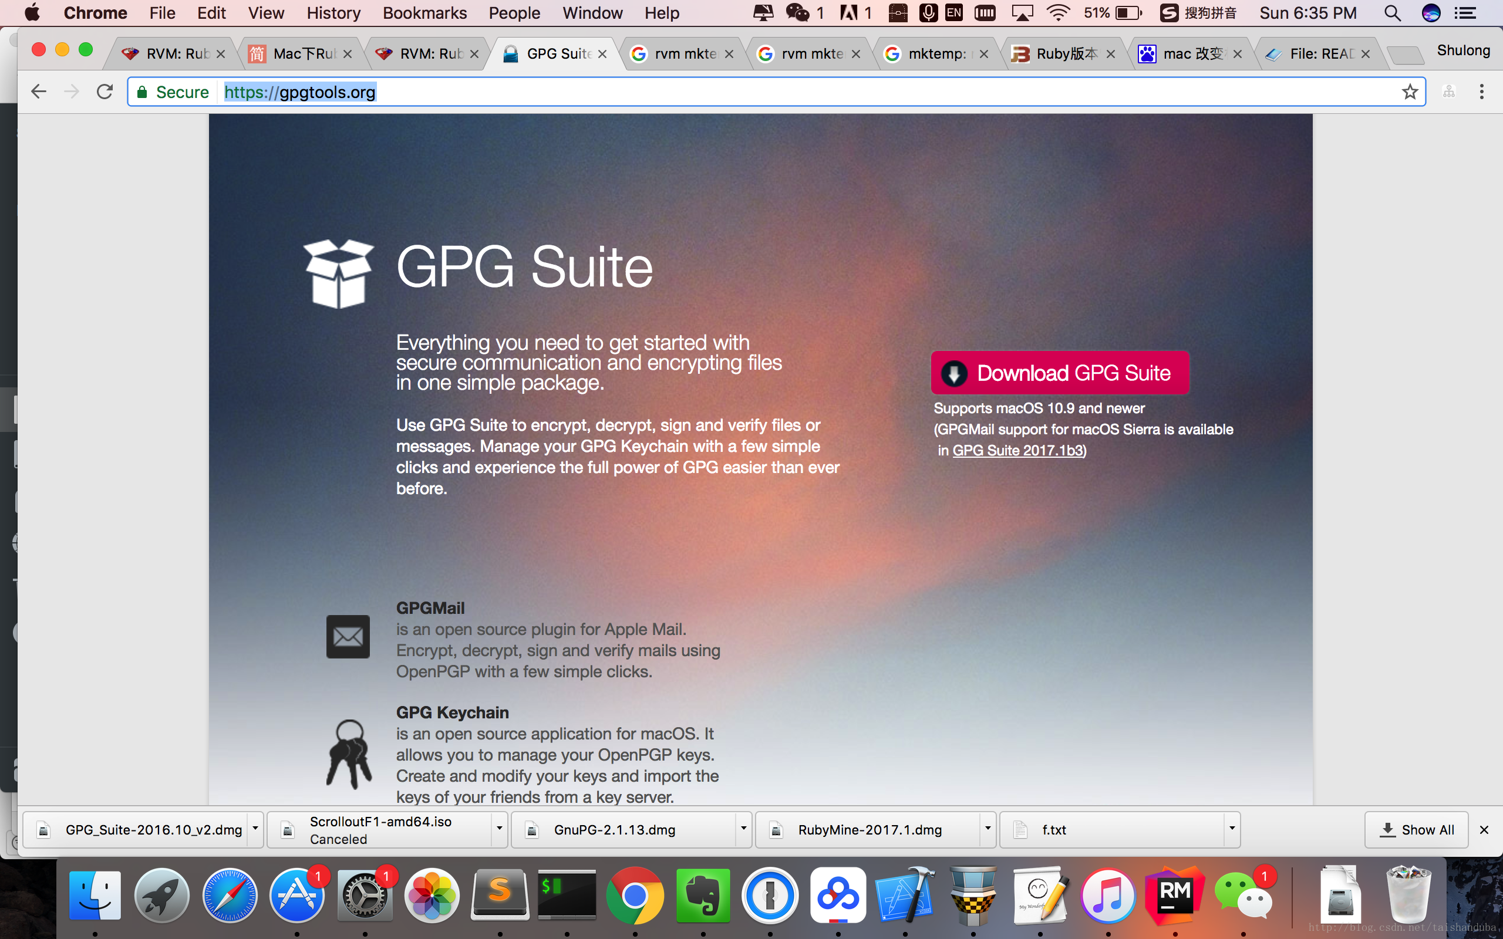Open the Apple menu
Viewport: 1503px width, 939px height.
pos(31,12)
